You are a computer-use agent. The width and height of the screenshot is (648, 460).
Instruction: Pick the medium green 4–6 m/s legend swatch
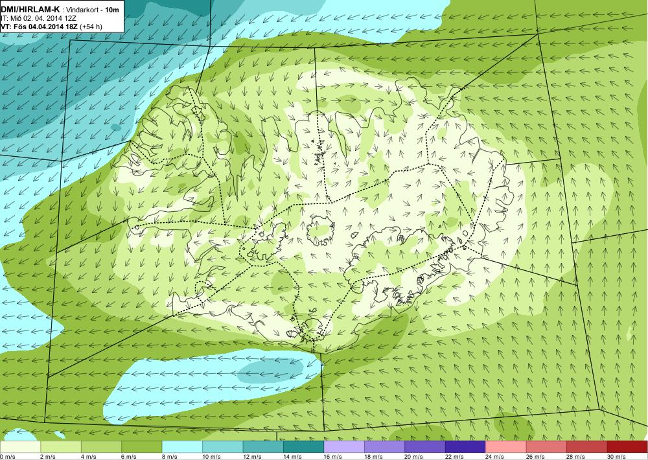point(101,447)
